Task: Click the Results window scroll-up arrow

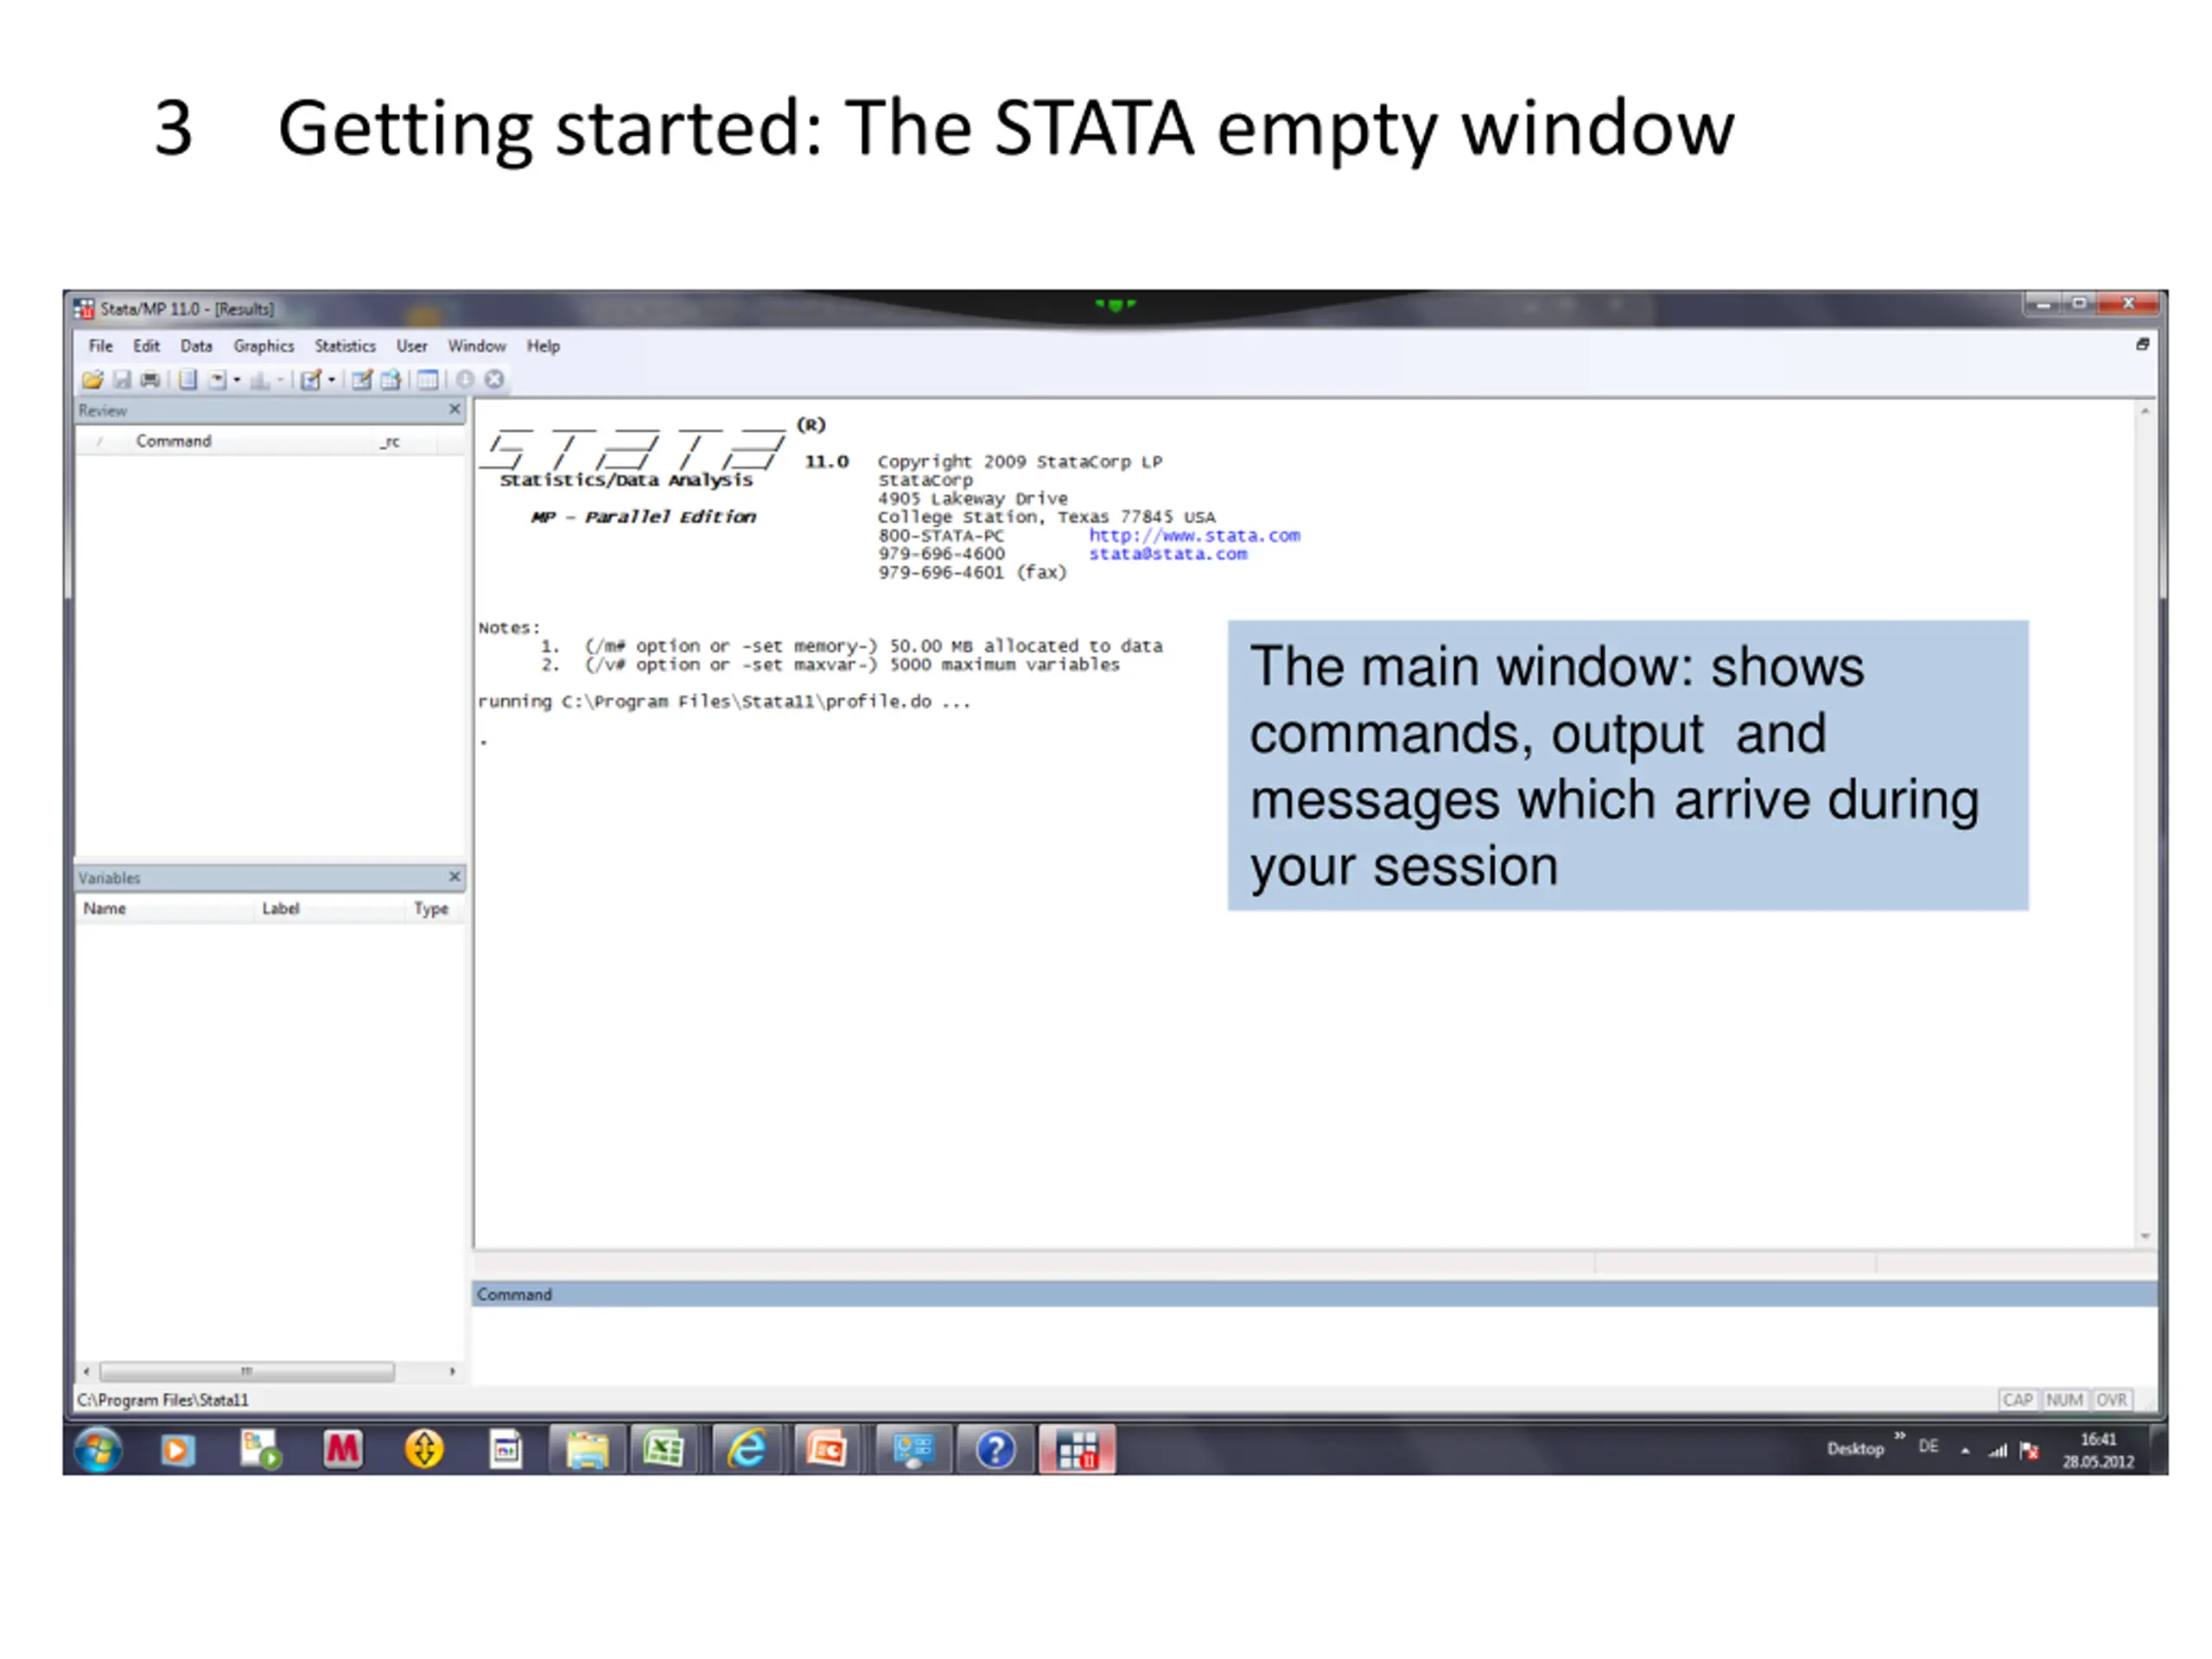Action: [2145, 411]
